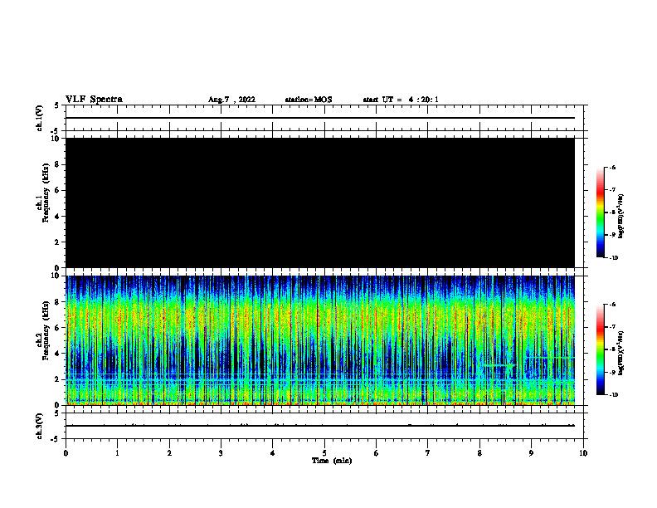The height and width of the screenshot is (508, 657).
Task: Select time axis tick label "10"
Action: coord(583,453)
